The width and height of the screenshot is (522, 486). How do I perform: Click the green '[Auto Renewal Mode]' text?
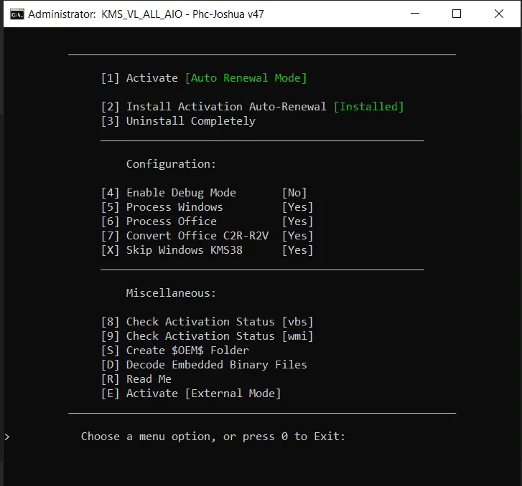pyautogui.click(x=246, y=78)
